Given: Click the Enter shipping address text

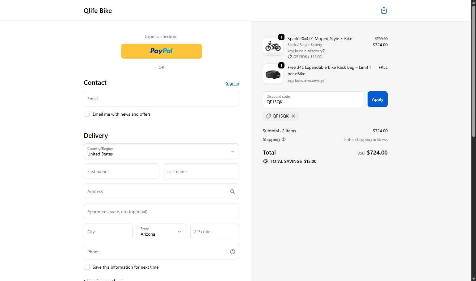Looking at the screenshot, I should tap(366, 139).
